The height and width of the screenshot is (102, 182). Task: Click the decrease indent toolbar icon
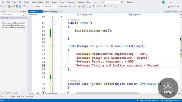pyautogui.click(x=90, y=7)
